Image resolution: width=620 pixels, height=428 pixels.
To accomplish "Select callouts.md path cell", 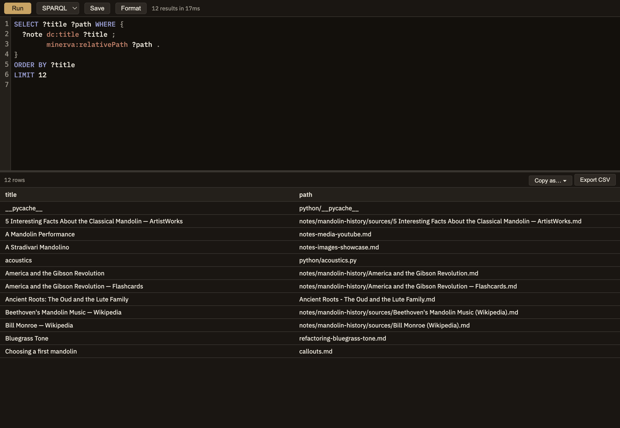I will (x=457, y=351).
